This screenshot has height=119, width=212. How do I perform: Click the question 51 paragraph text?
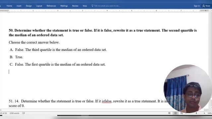click(88, 103)
